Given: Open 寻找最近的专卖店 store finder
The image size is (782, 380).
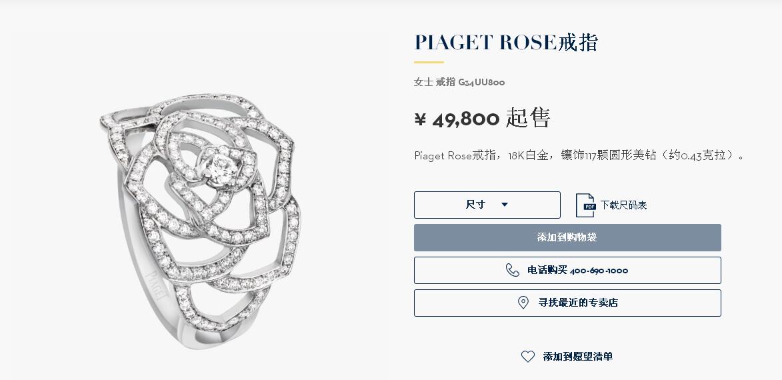Looking at the screenshot, I should 567,303.
